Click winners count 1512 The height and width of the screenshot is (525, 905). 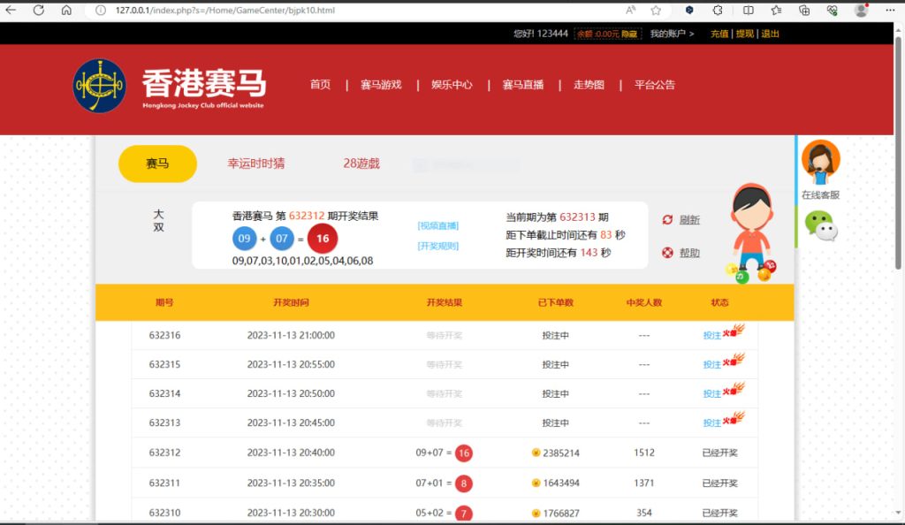644,453
